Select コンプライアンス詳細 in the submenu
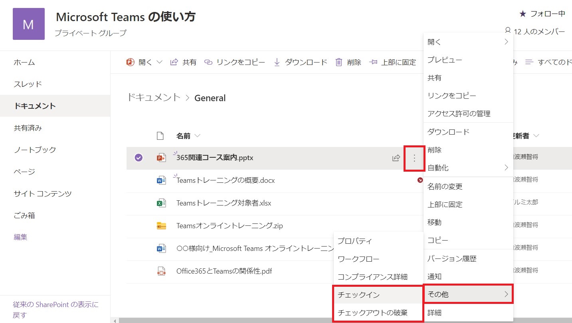This screenshot has width=572, height=323. tap(378, 276)
